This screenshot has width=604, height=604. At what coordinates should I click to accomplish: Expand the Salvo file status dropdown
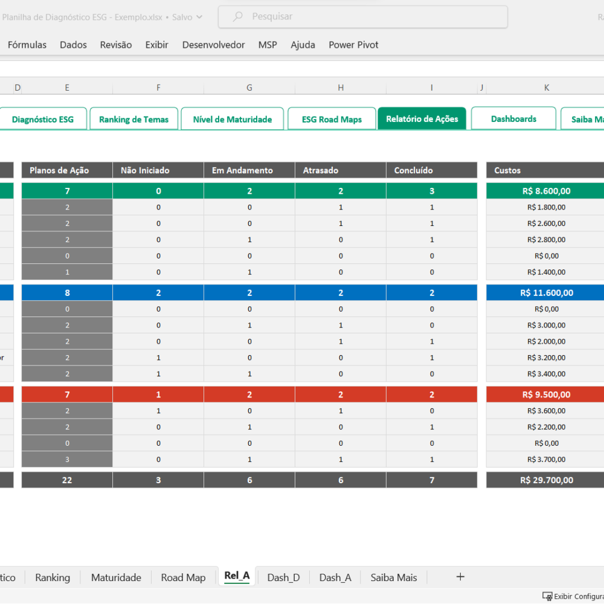tap(199, 17)
